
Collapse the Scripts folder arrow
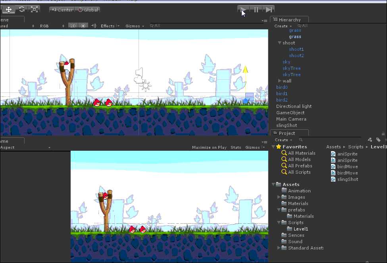pyautogui.click(x=279, y=222)
